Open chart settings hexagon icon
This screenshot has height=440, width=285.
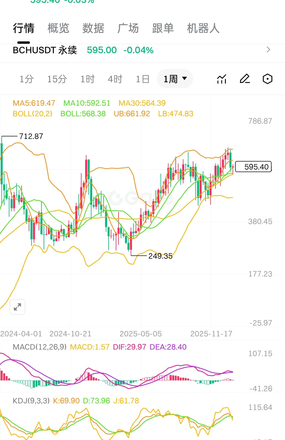(268, 79)
